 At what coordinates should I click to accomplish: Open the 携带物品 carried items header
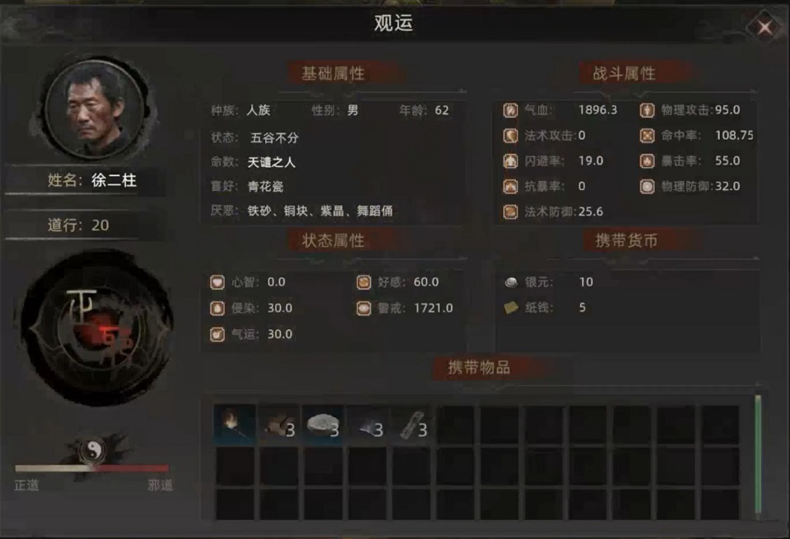coord(479,368)
